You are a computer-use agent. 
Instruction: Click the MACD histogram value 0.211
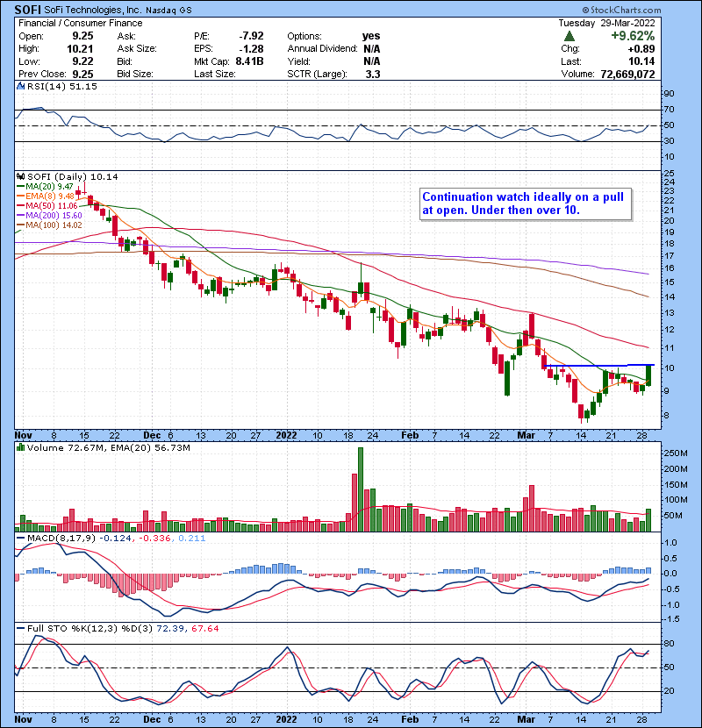click(191, 539)
